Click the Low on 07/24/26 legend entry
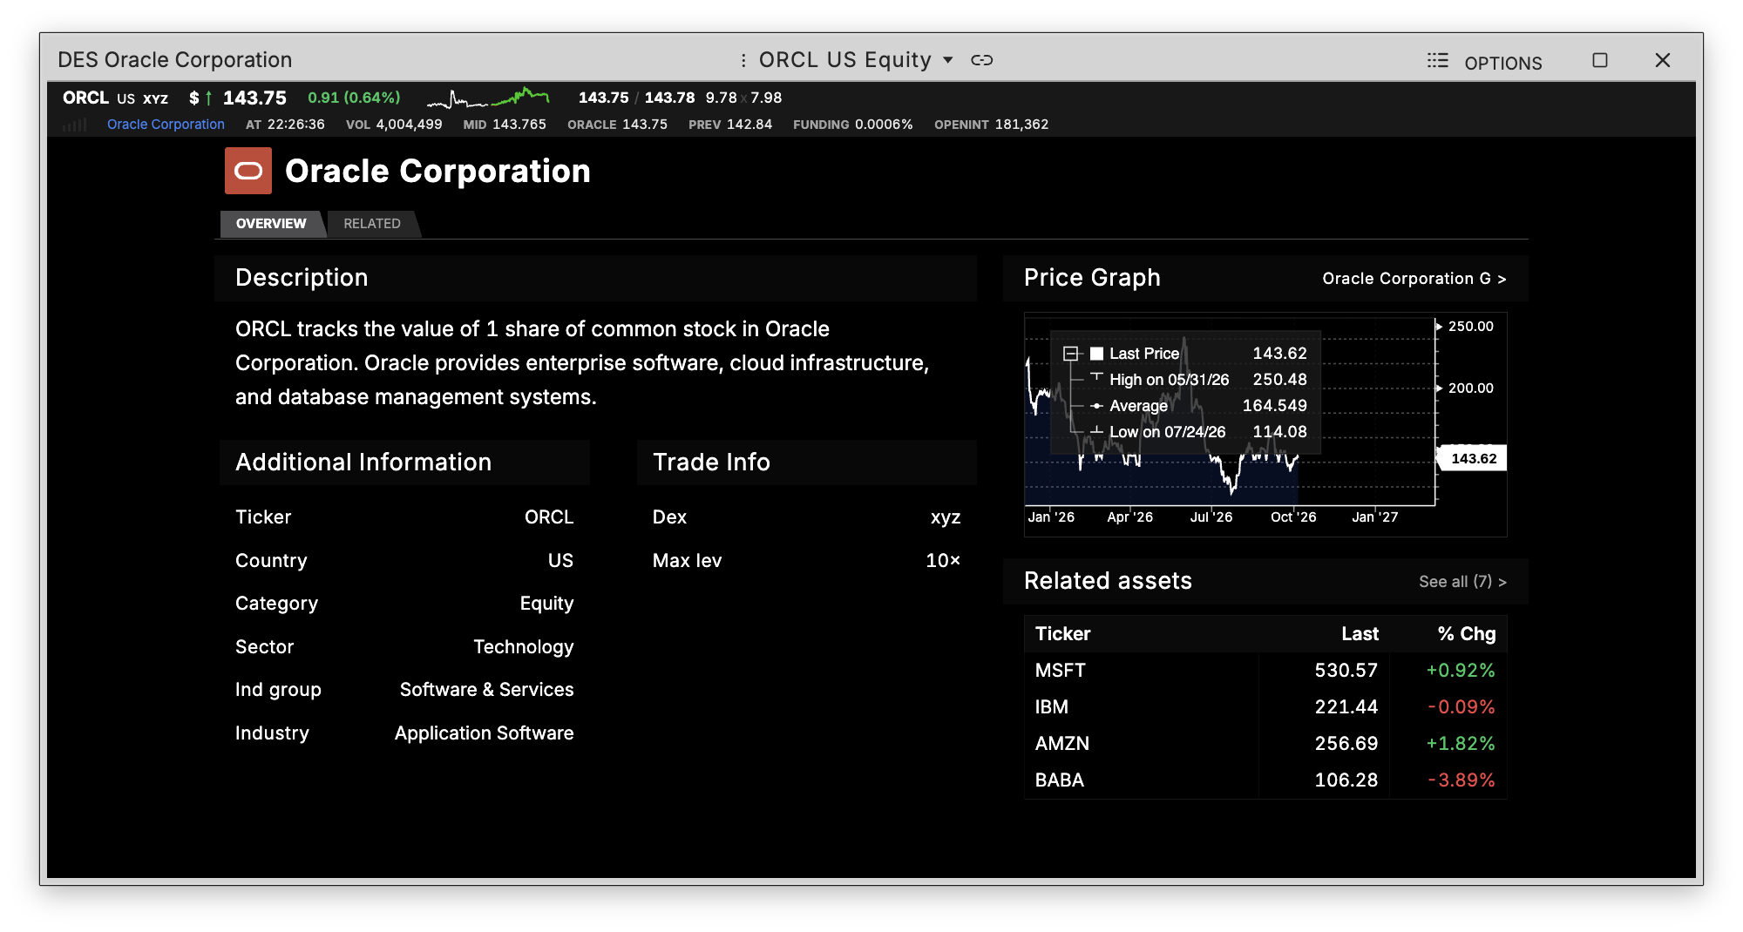Screen dimensions: 1743x932 1198,432
